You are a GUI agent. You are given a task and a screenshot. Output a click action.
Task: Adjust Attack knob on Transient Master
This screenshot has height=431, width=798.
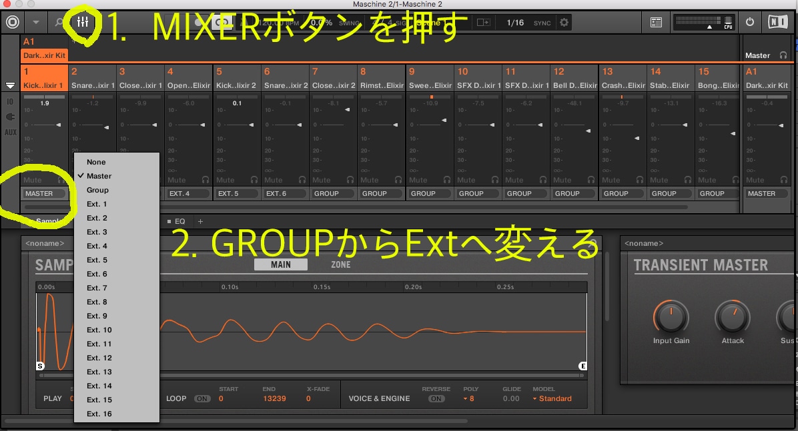[x=733, y=317]
